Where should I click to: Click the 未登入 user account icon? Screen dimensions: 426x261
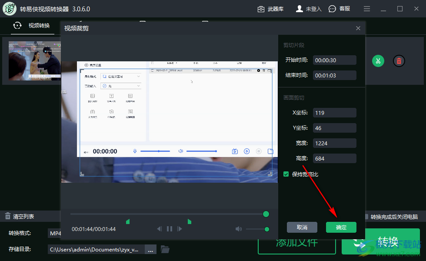pyautogui.click(x=300, y=9)
